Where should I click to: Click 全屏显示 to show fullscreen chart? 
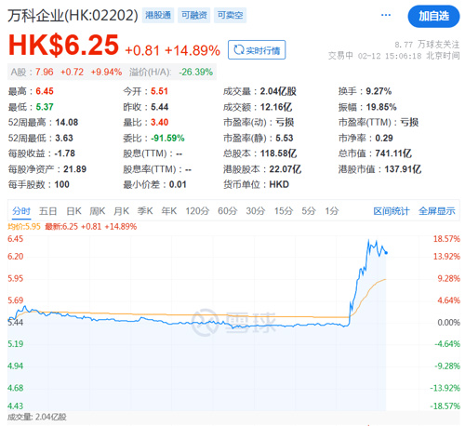[436, 211]
